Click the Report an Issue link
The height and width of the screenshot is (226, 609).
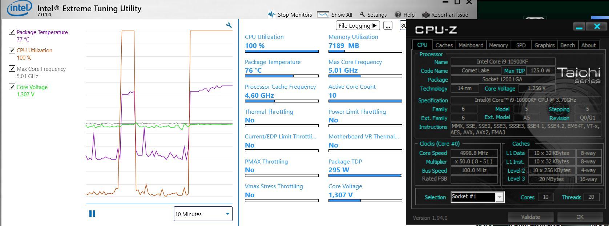pos(449,15)
